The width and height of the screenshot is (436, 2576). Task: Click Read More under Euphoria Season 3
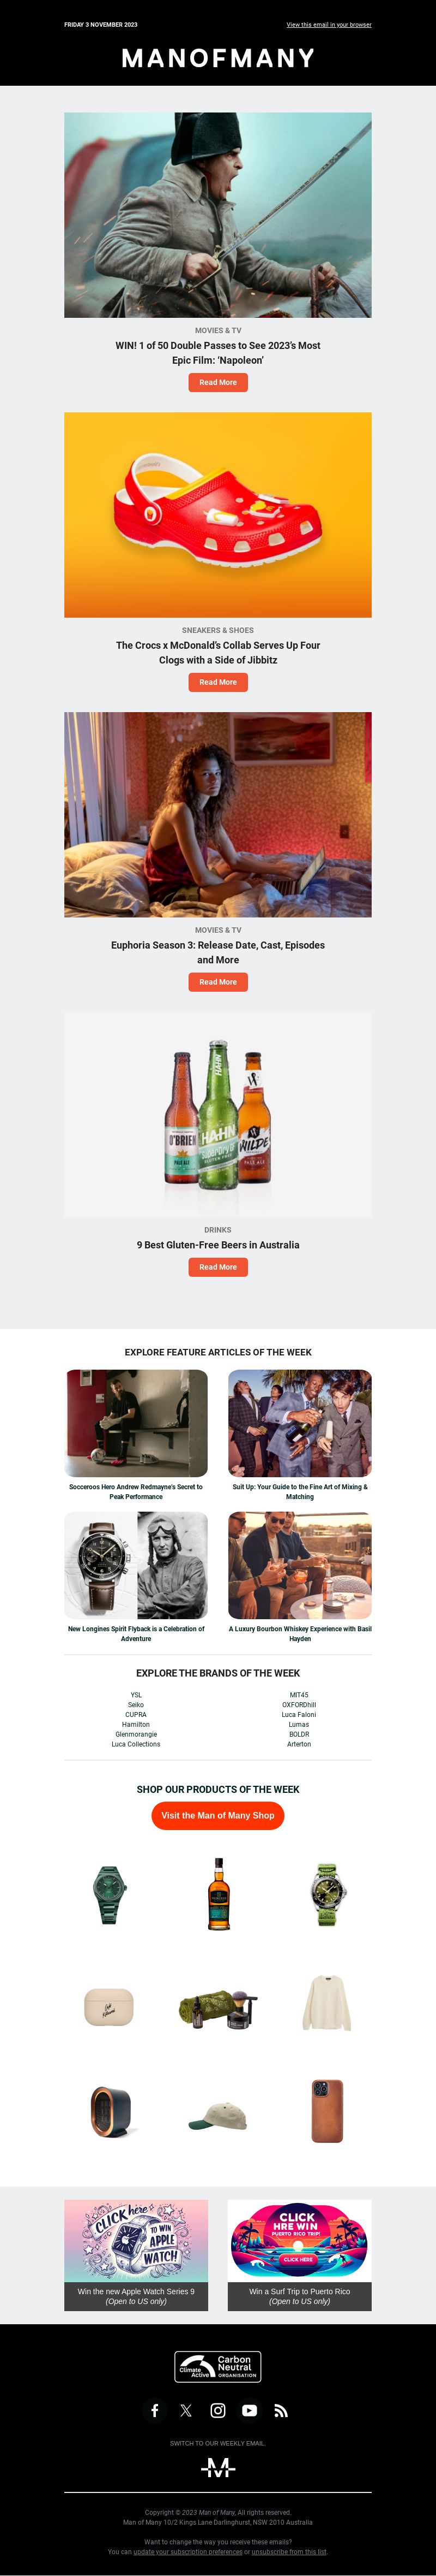coord(217,982)
